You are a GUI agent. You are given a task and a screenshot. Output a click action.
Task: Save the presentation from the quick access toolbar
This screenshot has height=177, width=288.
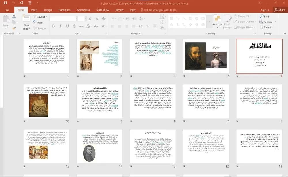5,3
